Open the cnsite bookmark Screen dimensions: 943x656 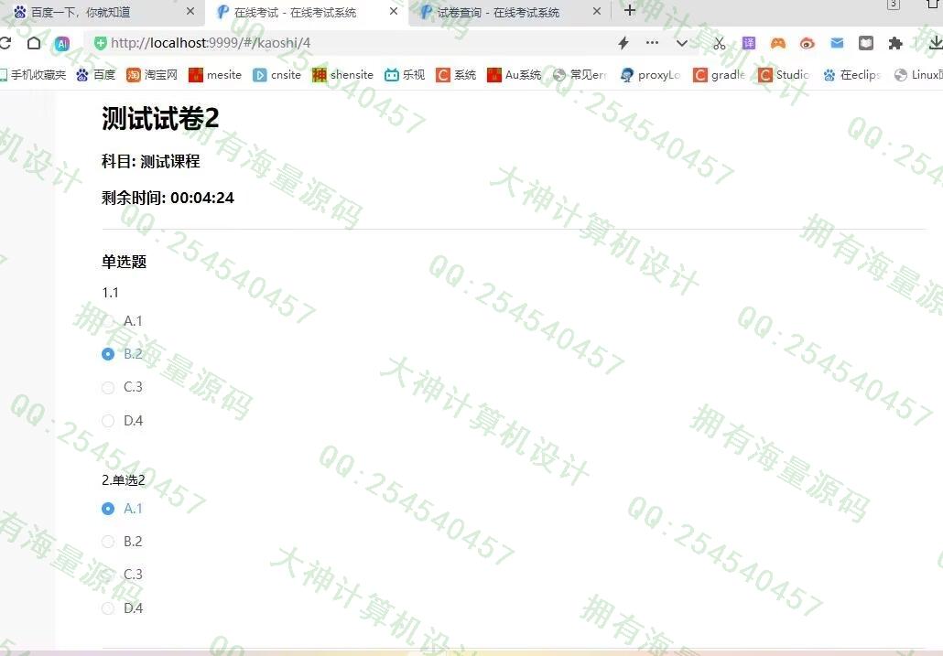276,74
